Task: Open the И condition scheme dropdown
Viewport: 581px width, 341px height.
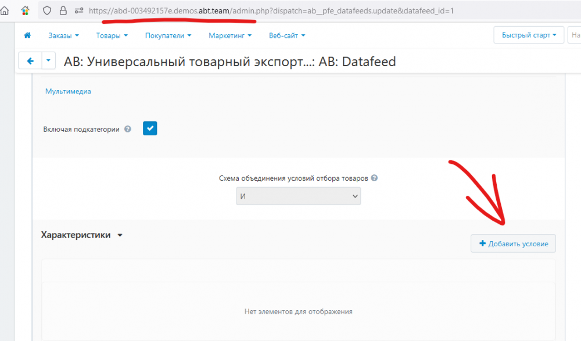Action: [x=298, y=196]
